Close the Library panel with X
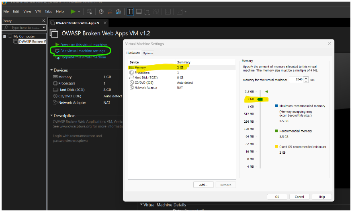This screenshot has height=212, width=352. click(43, 21)
